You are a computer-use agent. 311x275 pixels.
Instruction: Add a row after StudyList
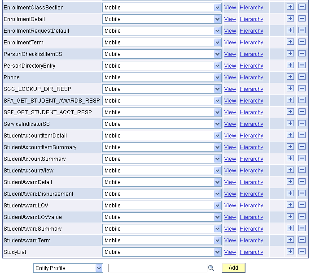[x=290, y=251]
